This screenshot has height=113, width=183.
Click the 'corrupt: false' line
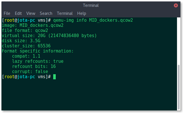[30, 72]
